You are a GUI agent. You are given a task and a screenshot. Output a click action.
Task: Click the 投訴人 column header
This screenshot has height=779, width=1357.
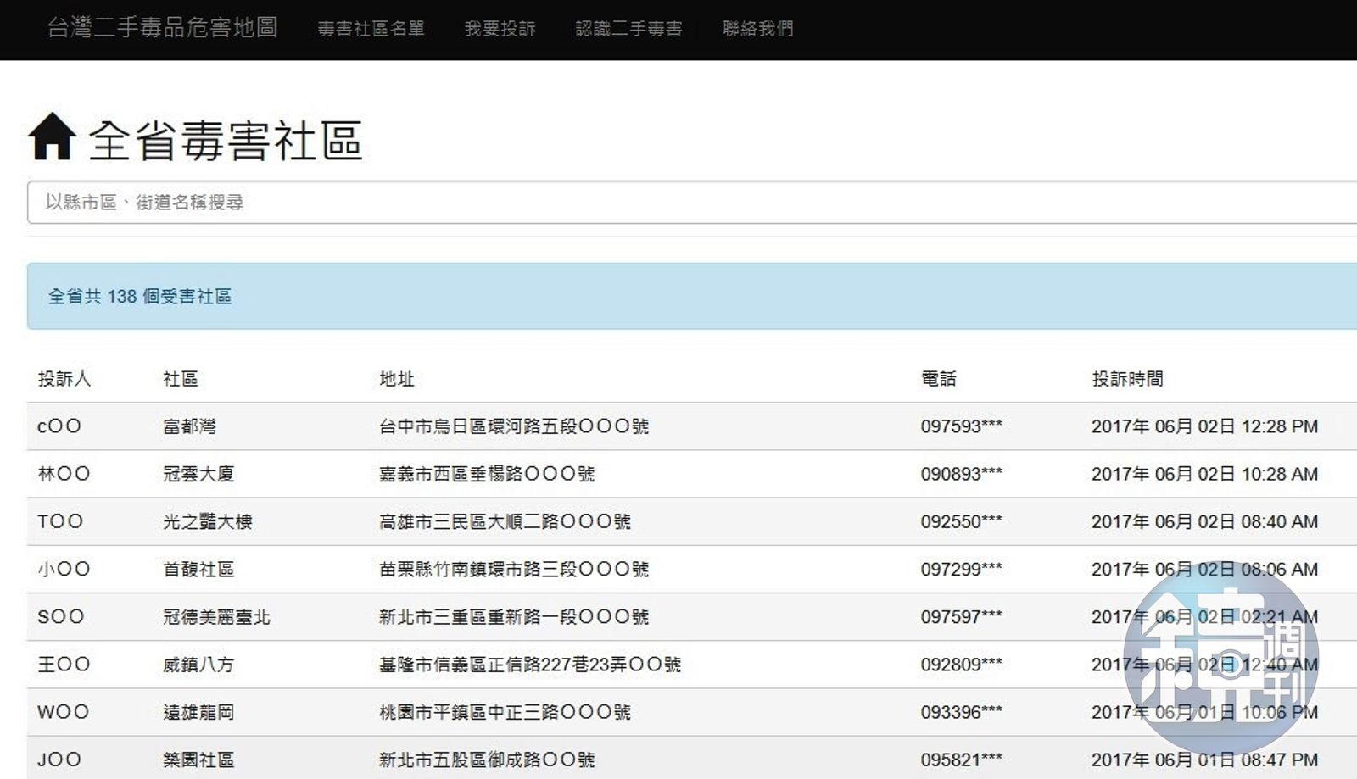pos(64,379)
